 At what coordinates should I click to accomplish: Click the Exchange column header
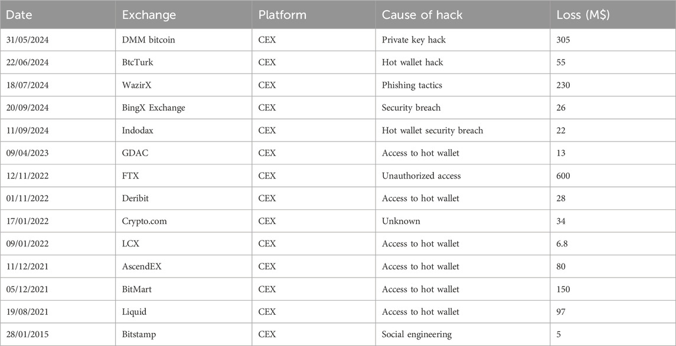pyautogui.click(x=149, y=15)
